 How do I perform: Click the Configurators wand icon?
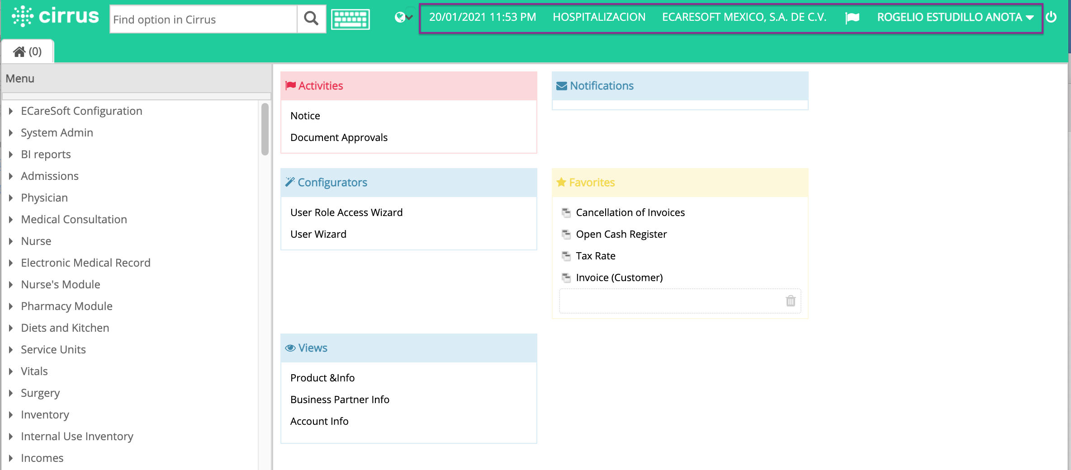pyautogui.click(x=290, y=182)
